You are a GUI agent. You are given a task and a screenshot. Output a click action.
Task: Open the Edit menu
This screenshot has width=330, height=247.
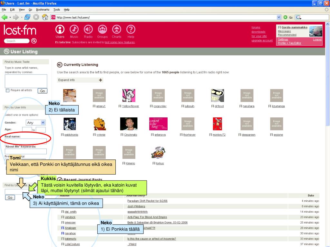13,10
